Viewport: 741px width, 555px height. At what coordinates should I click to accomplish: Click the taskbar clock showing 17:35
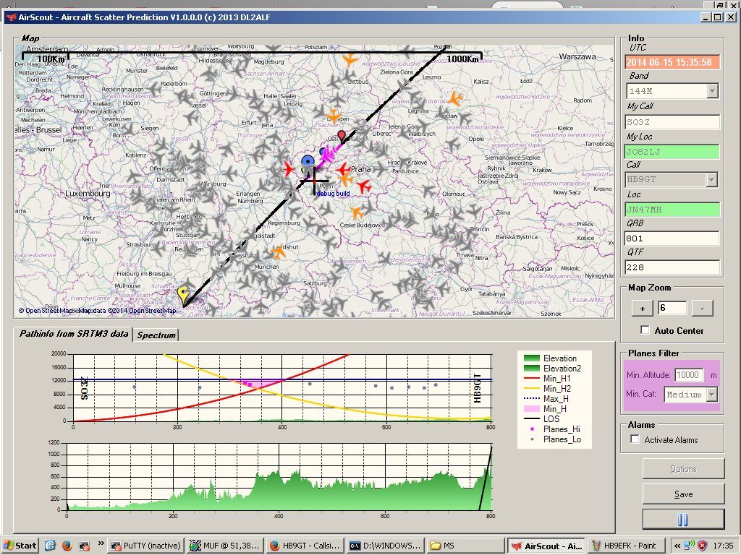point(724,546)
